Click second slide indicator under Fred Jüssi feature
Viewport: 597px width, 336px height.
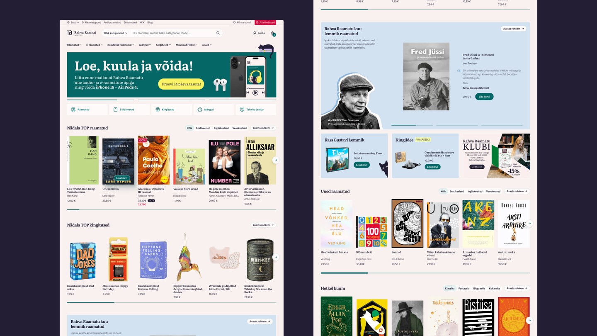point(457,125)
